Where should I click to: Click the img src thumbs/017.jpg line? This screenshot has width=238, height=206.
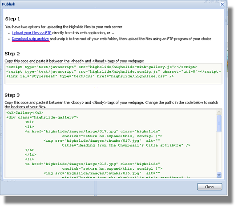[102, 141]
